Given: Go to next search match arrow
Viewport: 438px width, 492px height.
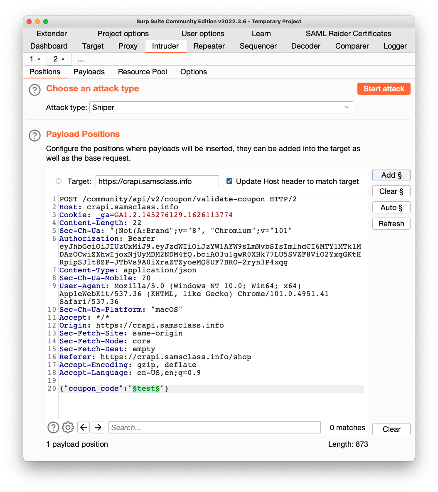Looking at the screenshot, I should (98, 427).
